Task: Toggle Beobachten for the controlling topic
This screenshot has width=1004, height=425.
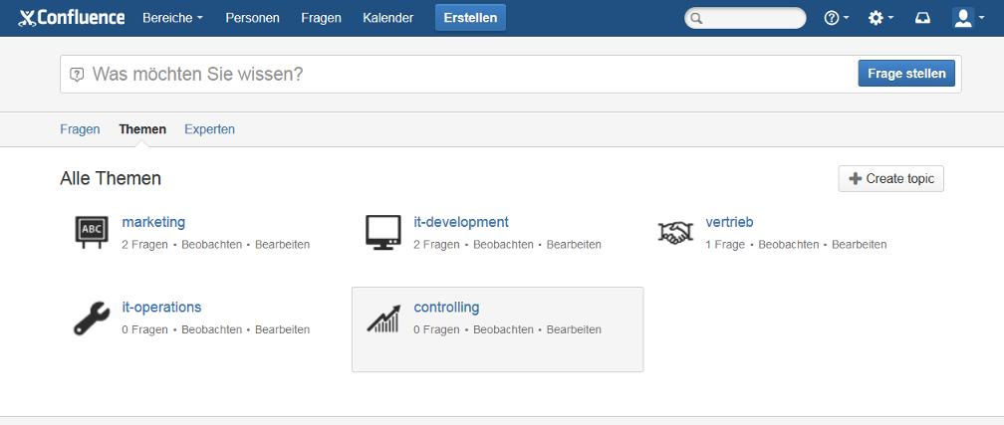Action: pyautogui.click(x=503, y=329)
